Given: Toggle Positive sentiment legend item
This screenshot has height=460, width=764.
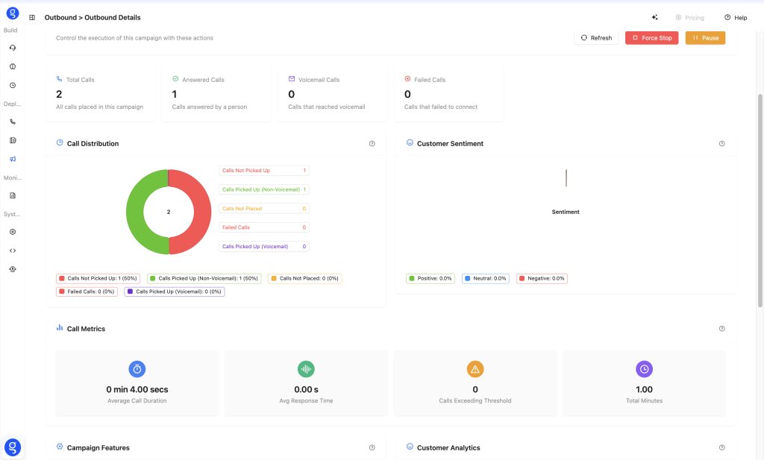Looking at the screenshot, I should (x=430, y=278).
